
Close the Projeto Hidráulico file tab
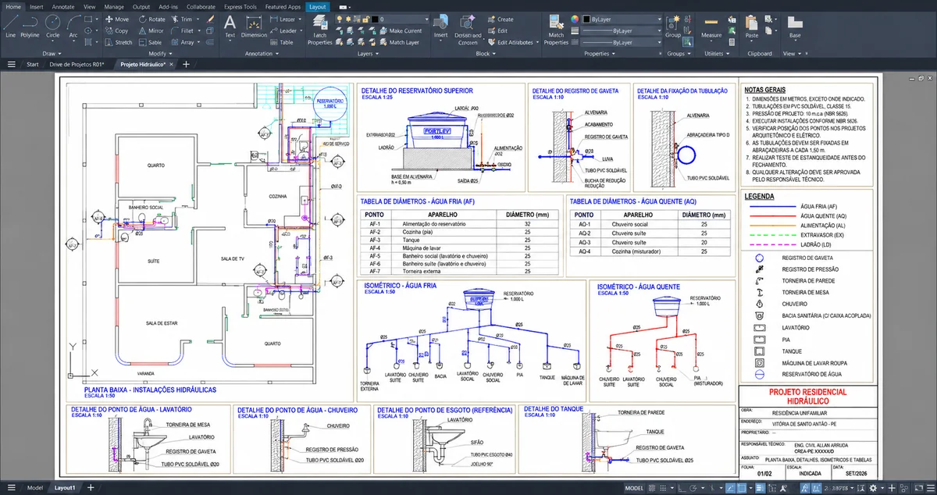point(171,64)
